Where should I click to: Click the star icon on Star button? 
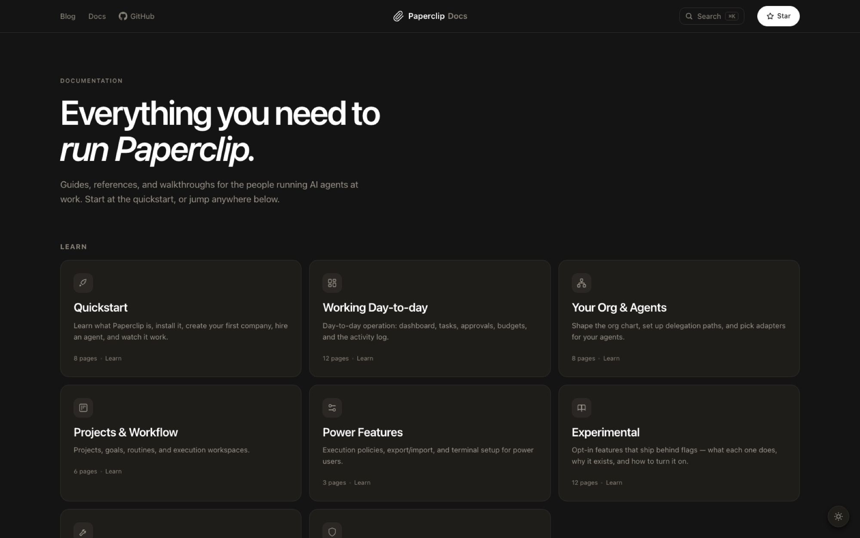click(770, 16)
